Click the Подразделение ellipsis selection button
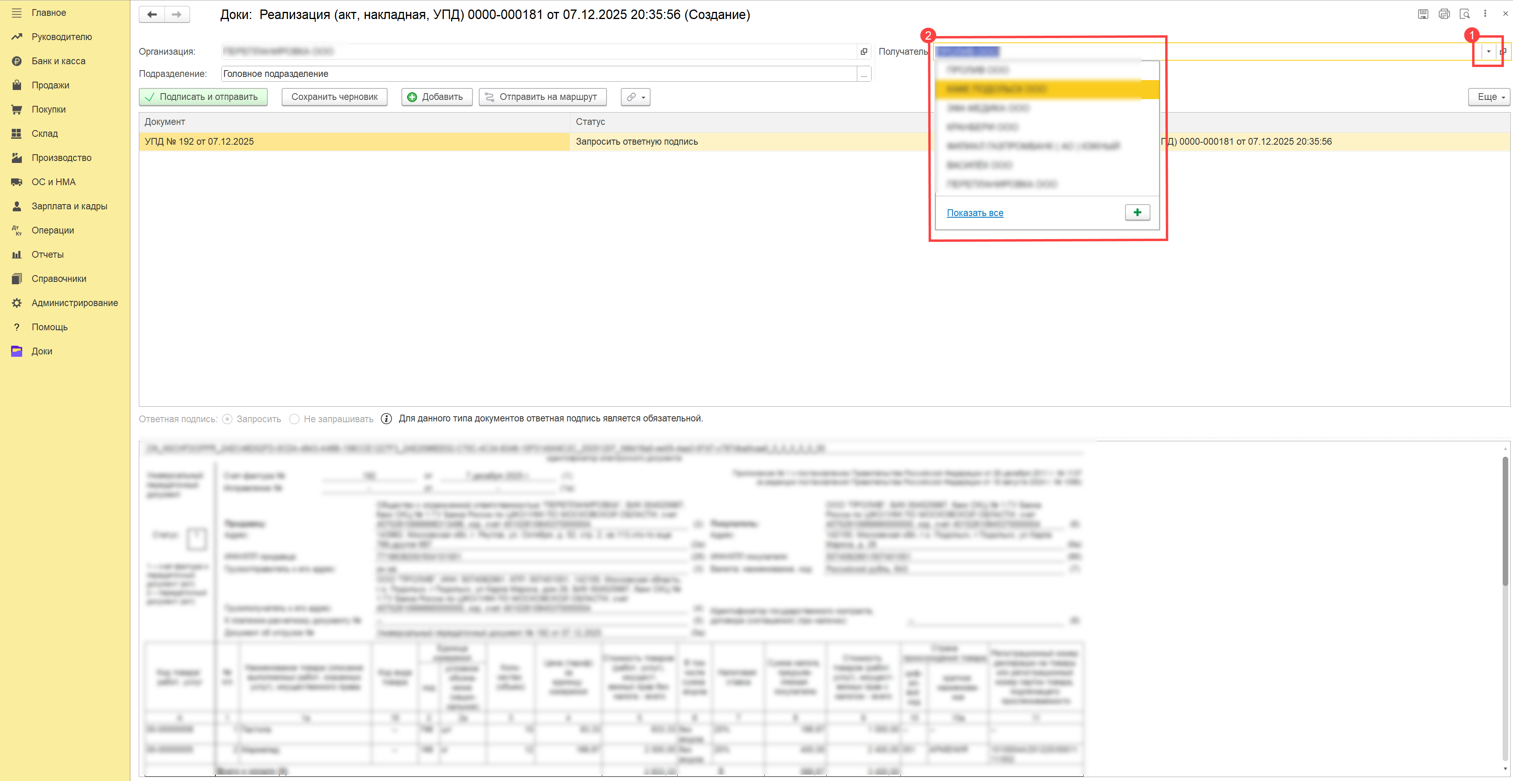The height and width of the screenshot is (781, 1513). click(x=863, y=74)
